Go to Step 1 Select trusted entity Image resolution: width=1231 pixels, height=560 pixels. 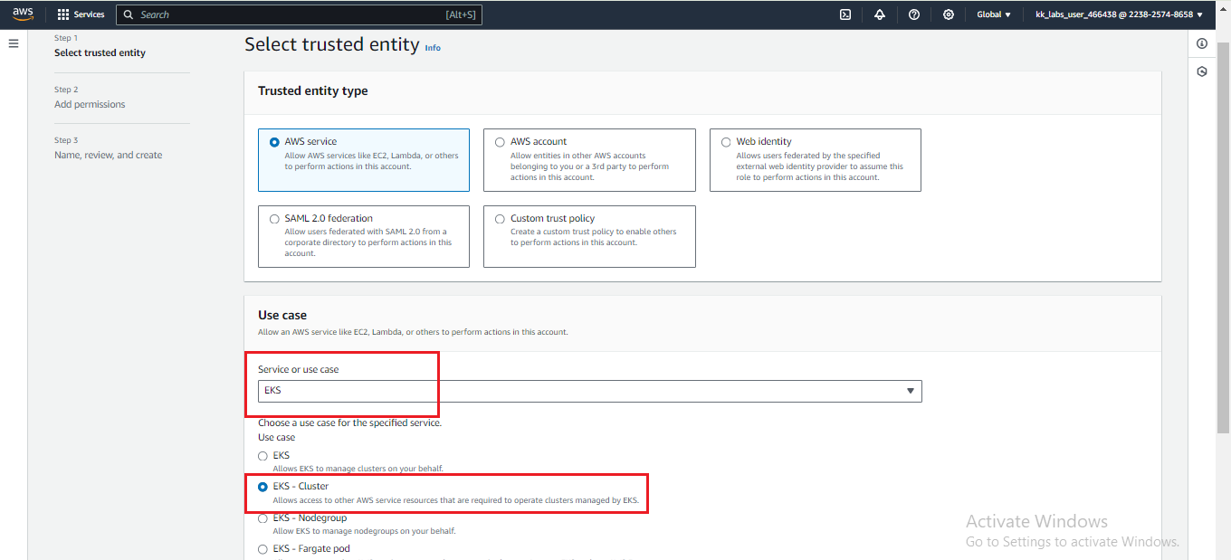(x=100, y=52)
